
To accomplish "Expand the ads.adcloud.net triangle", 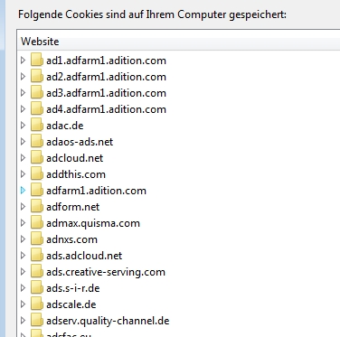I will point(24,256).
